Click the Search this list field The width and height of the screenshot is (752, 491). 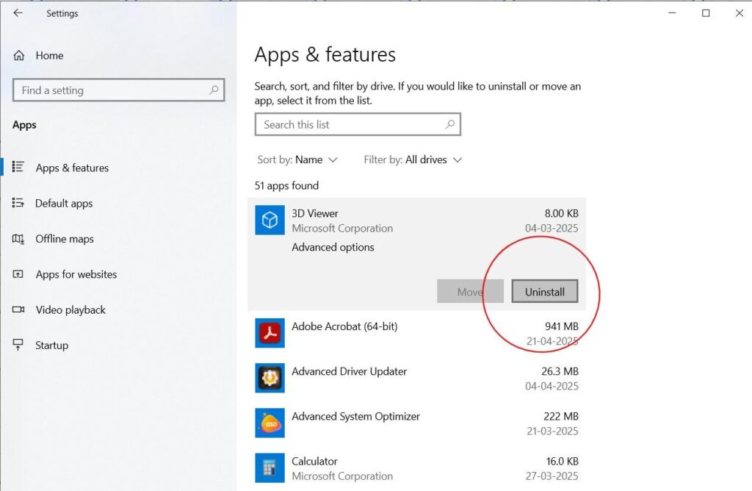click(358, 124)
